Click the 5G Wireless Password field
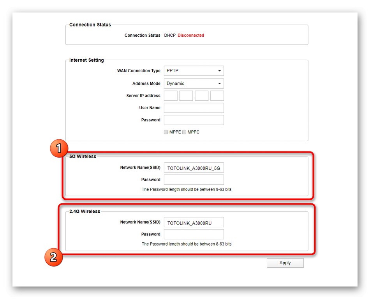370x299 pixels. click(194, 180)
